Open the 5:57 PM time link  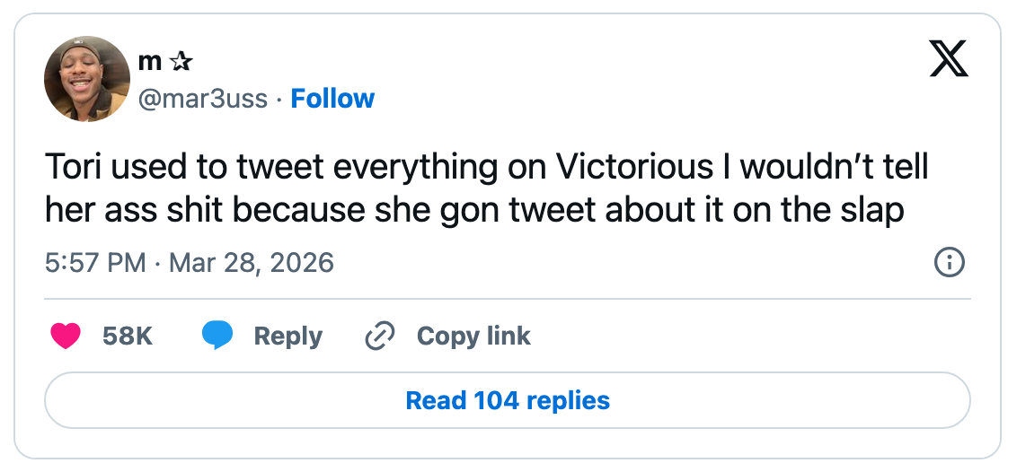click(95, 263)
